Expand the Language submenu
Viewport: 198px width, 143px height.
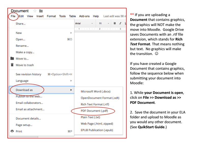(x=71, y=81)
